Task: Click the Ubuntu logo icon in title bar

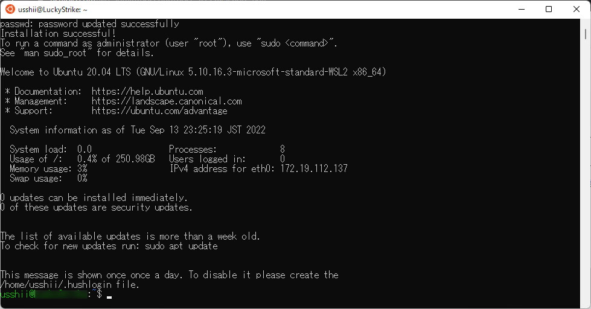Action: 10,9
